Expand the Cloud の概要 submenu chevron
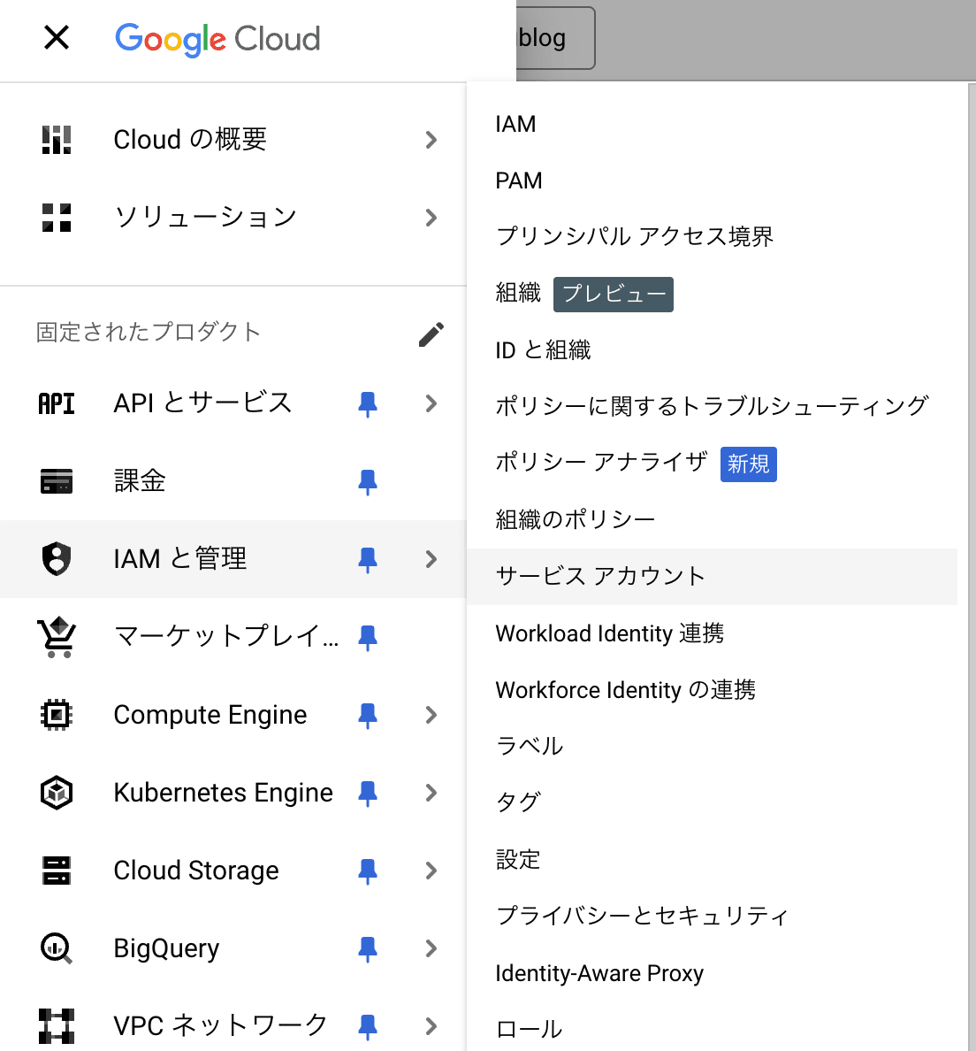Screen dimensions: 976x1051 tap(431, 140)
